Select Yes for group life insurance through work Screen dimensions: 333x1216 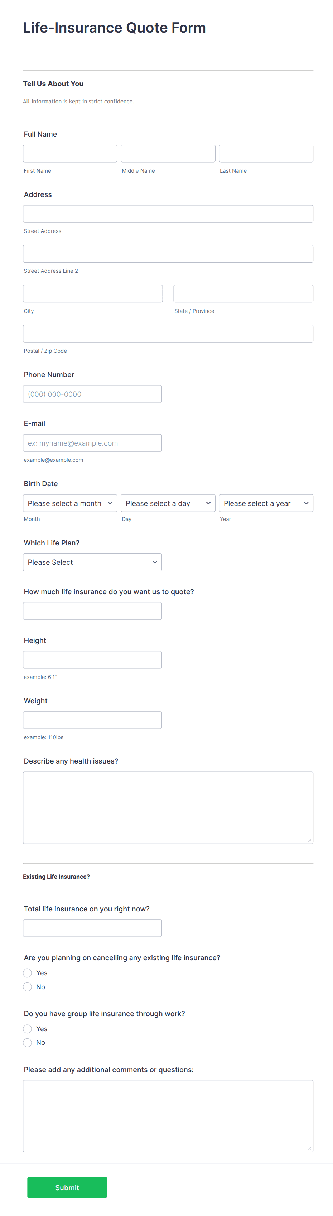tap(27, 1029)
